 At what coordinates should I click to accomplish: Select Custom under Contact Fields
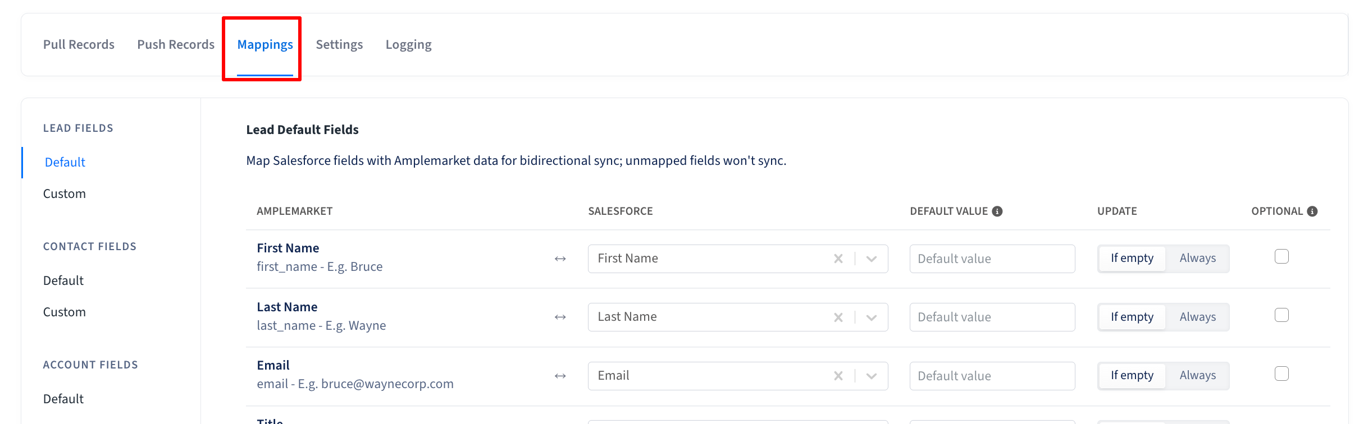65,312
